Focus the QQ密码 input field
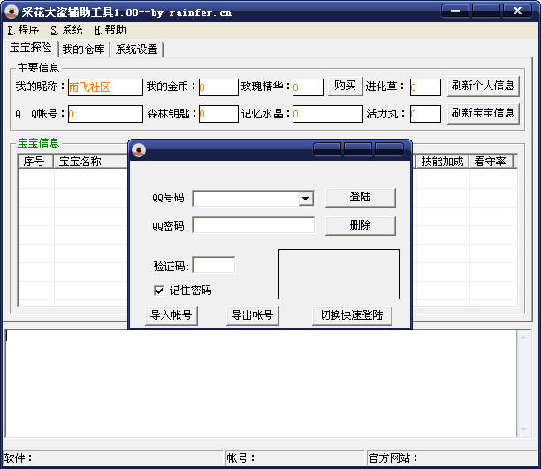541x469 pixels. tap(253, 225)
